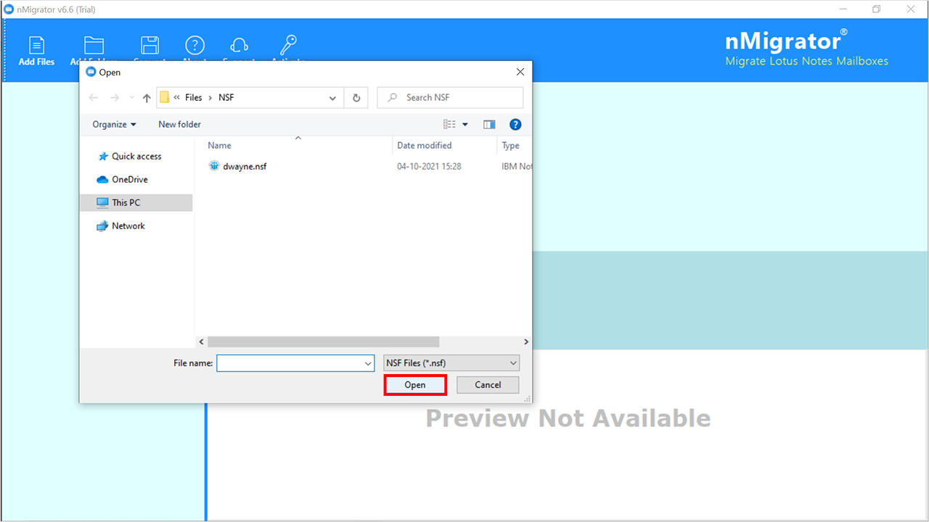Click the Cancel button
The height and width of the screenshot is (522, 929).
tap(488, 385)
